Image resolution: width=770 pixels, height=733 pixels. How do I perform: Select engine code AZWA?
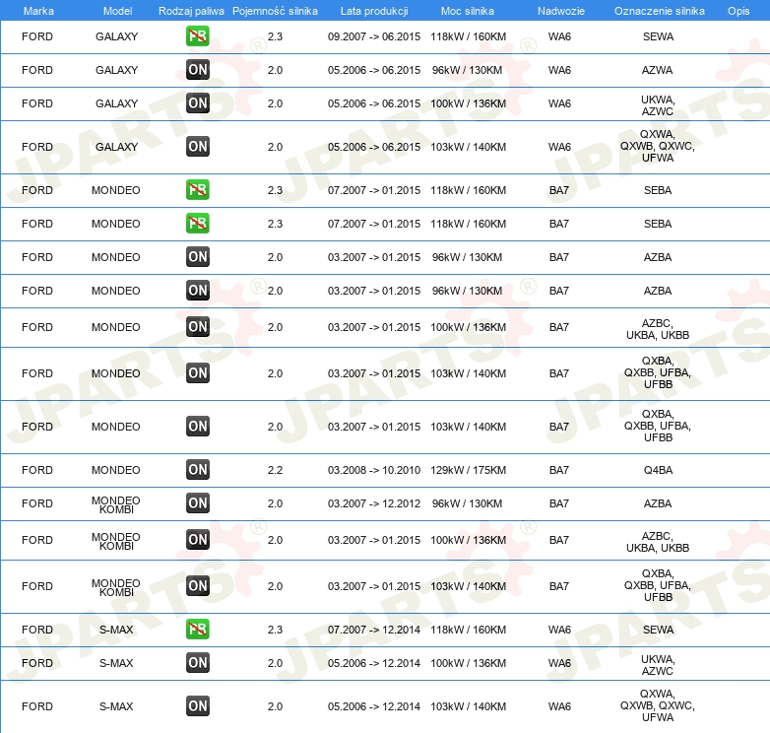tap(657, 70)
